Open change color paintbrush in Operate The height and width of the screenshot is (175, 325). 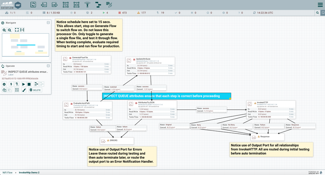pyautogui.click(x=23, y=90)
